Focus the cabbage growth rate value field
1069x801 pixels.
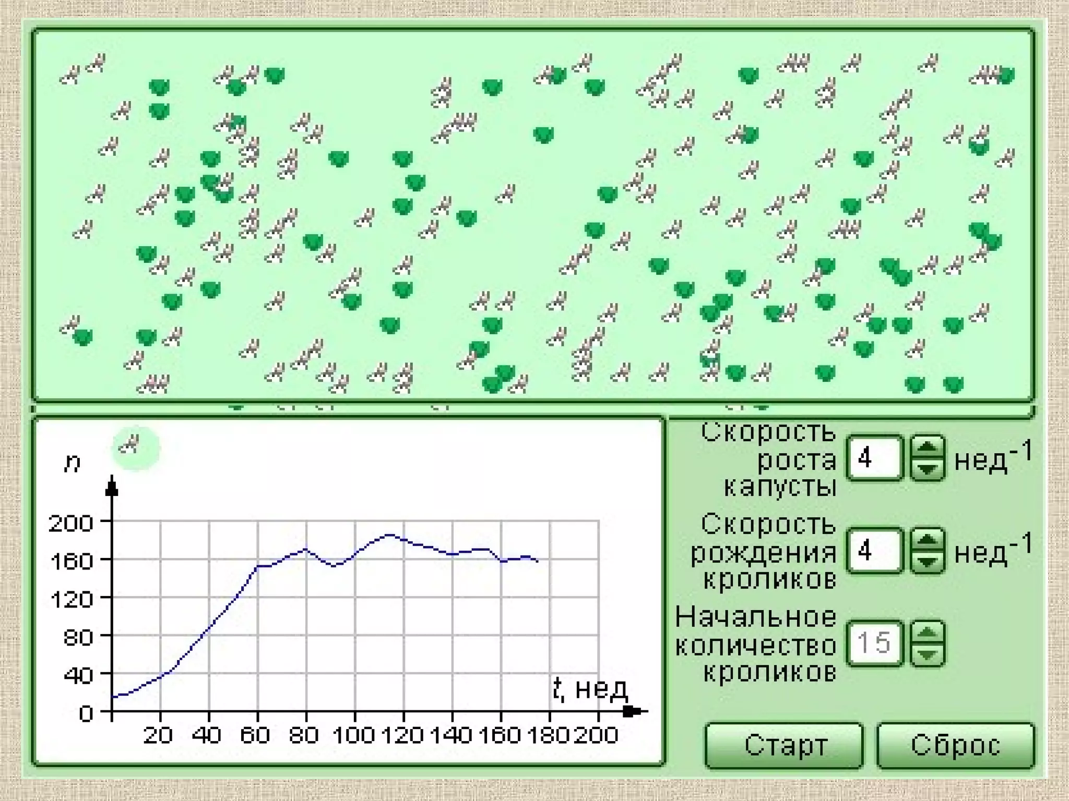pyautogui.click(x=874, y=458)
